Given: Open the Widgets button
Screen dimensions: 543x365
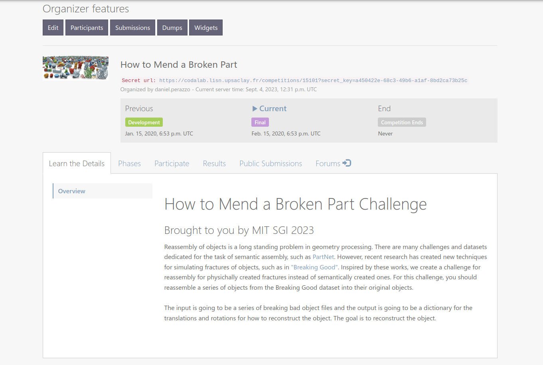Looking at the screenshot, I should (x=205, y=27).
